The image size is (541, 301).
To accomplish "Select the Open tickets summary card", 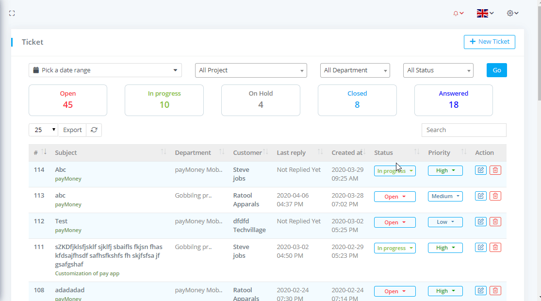I will (68, 100).
